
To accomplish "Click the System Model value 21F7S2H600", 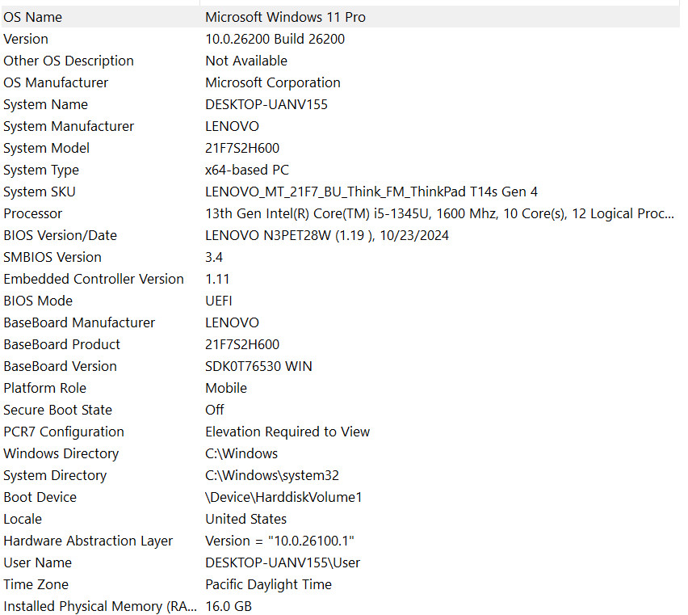I will [242, 148].
